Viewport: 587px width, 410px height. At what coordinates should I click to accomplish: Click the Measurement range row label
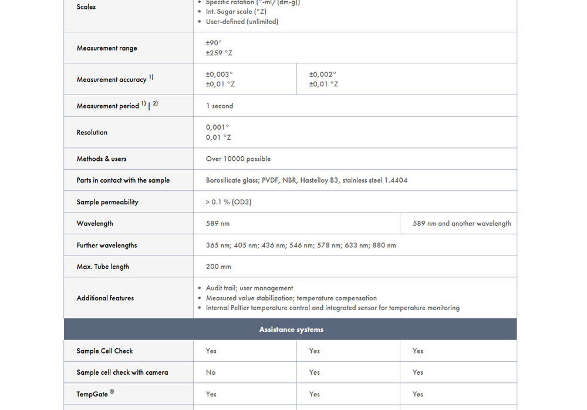pyautogui.click(x=107, y=48)
